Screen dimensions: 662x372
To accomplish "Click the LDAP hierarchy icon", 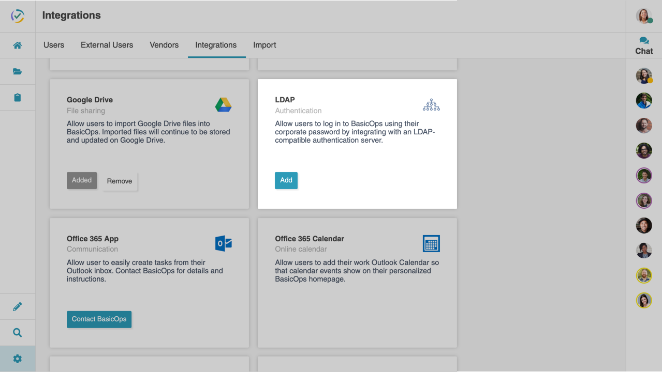I will (x=431, y=105).
